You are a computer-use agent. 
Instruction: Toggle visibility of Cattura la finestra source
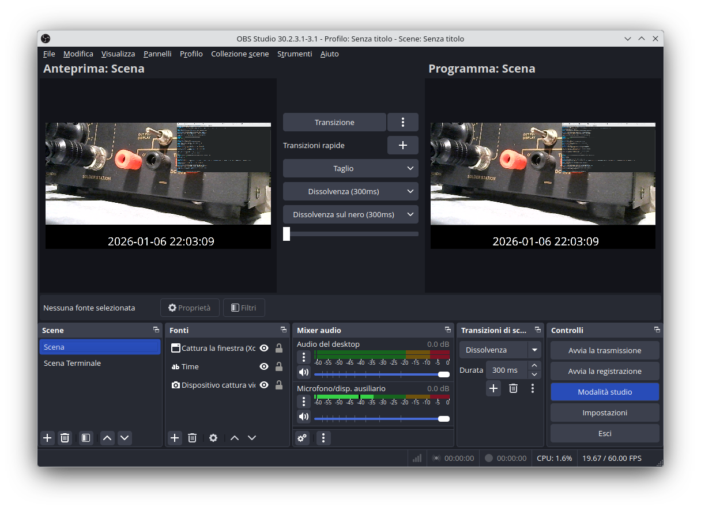(x=264, y=348)
